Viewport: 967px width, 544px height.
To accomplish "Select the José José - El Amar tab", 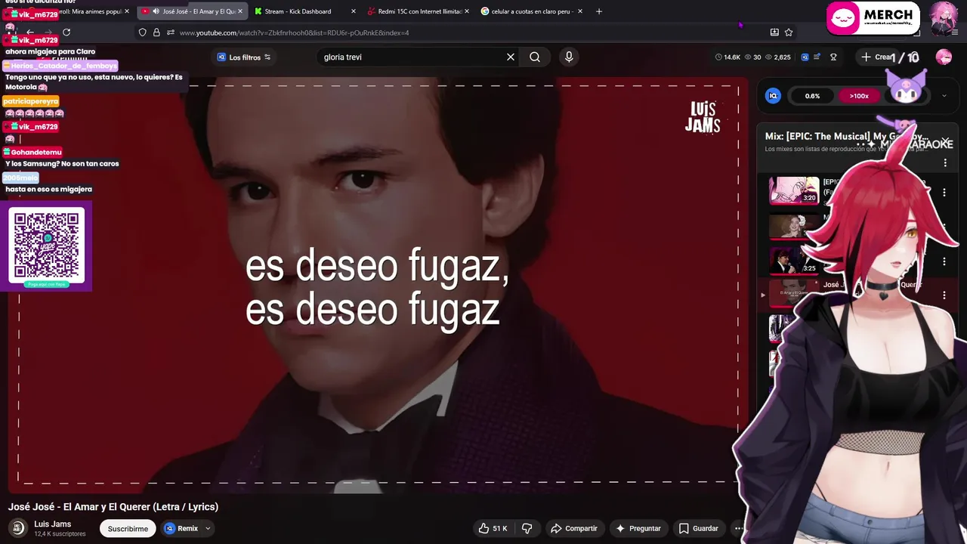I will 194,11.
